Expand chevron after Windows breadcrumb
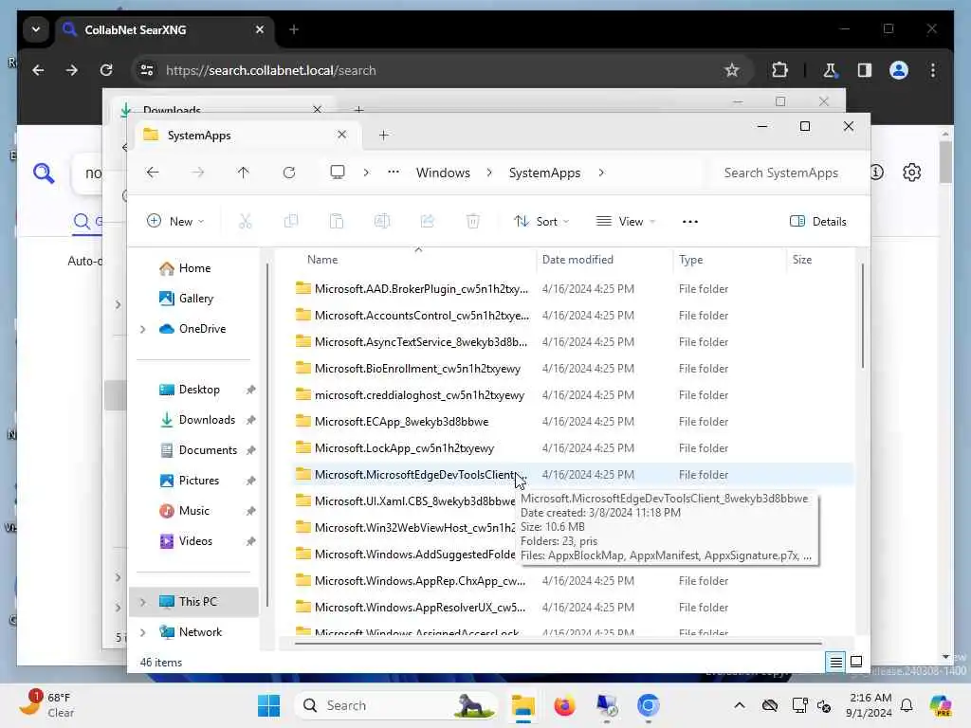The width and height of the screenshot is (971, 728). coord(489,173)
